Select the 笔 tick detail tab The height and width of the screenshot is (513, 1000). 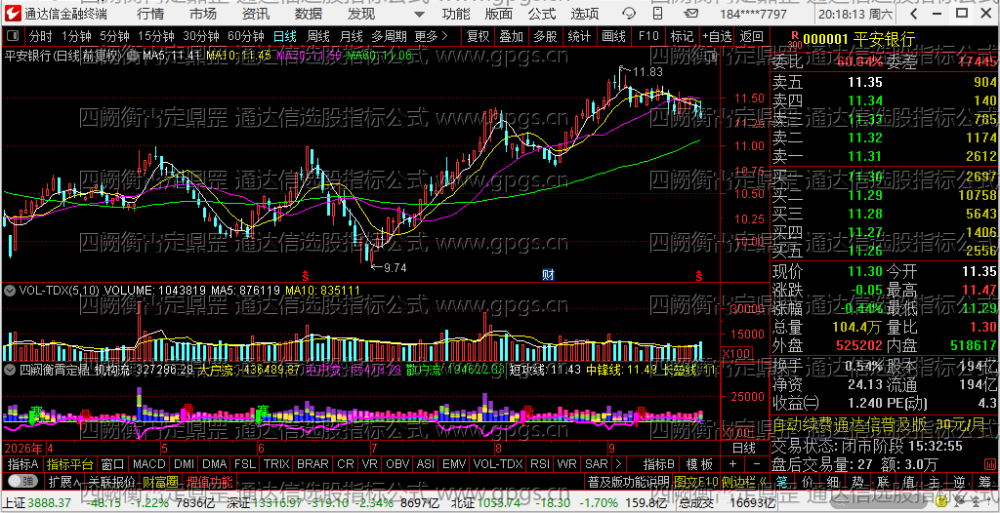click(x=783, y=480)
